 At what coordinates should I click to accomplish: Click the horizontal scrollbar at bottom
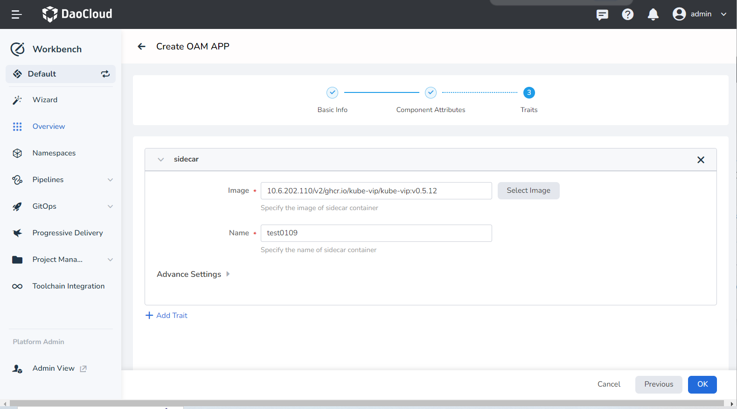click(x=366, y=403)
